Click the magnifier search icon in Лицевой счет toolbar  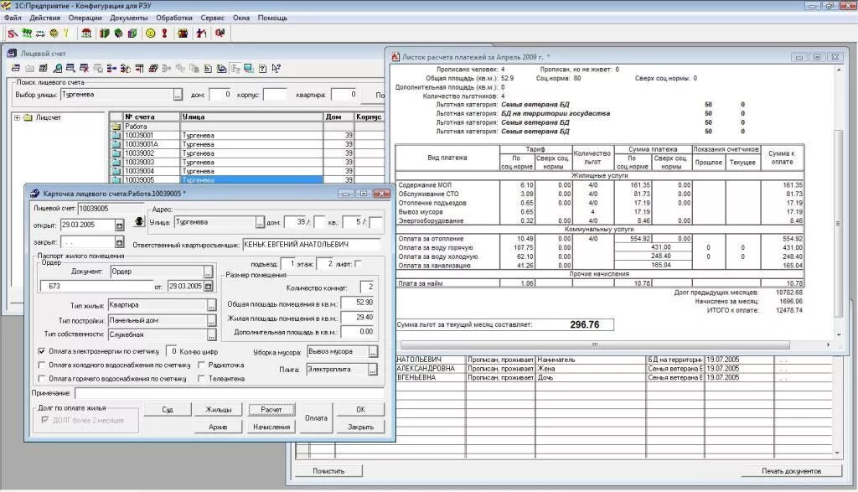[x=57, y=69]
